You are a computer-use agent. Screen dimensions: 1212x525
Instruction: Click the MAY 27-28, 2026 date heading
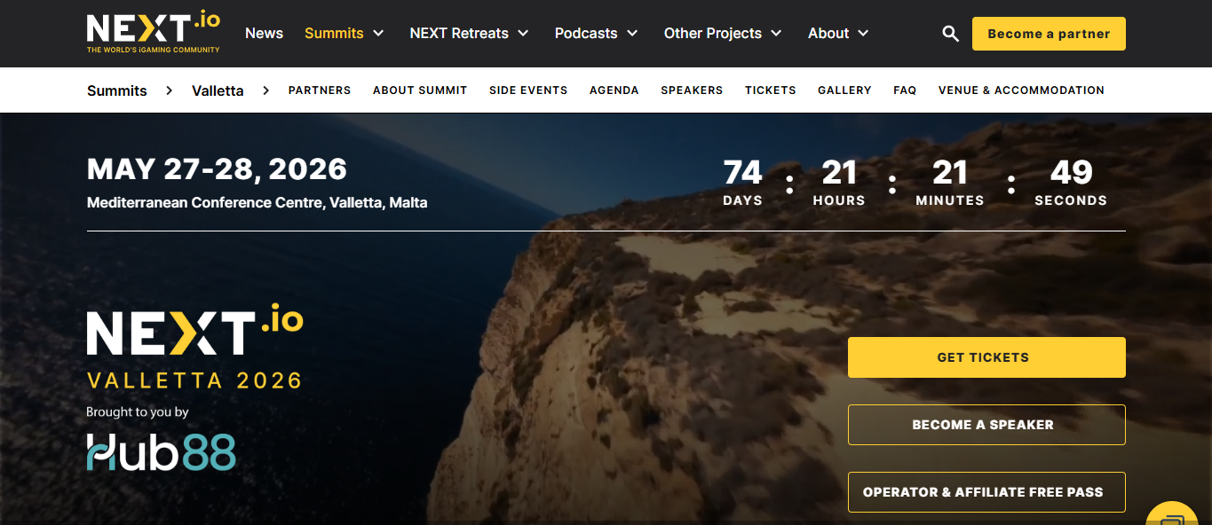(x=217, y=168)
